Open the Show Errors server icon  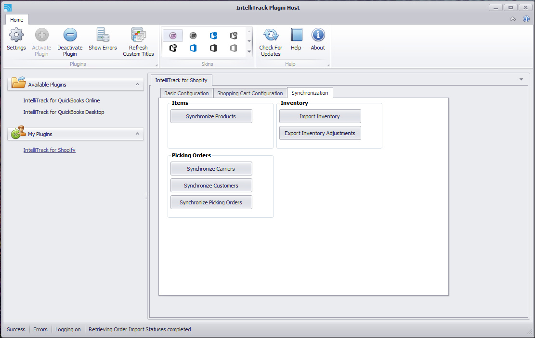click(x=103, y=35)
